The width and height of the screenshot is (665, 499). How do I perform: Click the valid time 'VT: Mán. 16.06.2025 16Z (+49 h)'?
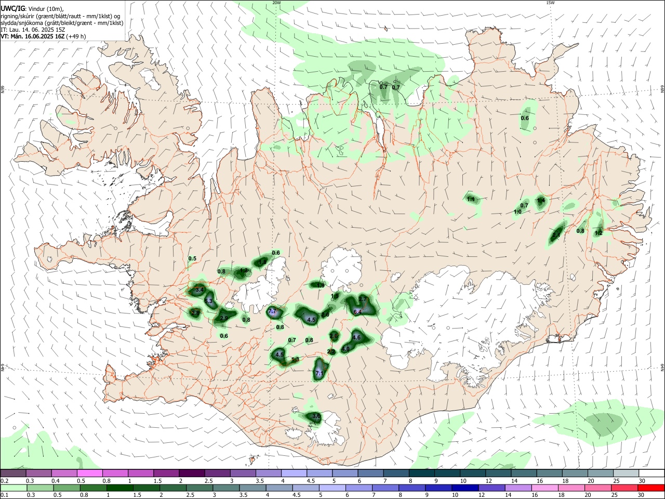(x=43, y=36)
